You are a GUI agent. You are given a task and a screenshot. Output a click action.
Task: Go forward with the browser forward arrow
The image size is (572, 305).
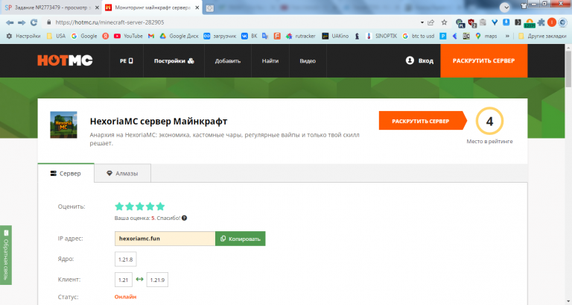point(22,22)
